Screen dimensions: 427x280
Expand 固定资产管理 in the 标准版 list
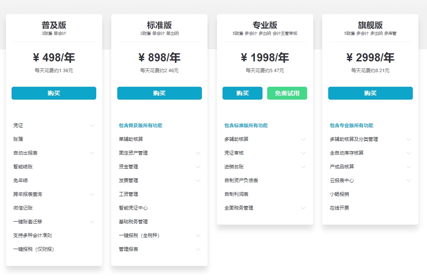click(198, 153)
